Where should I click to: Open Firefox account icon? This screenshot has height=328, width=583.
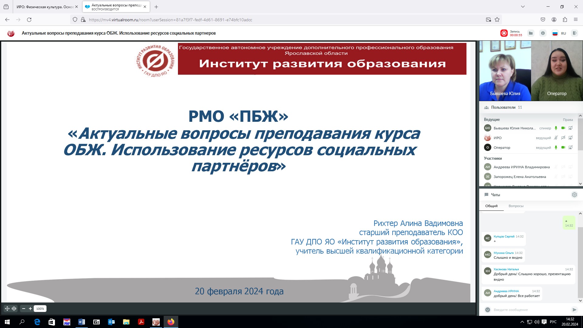[554, 20]
